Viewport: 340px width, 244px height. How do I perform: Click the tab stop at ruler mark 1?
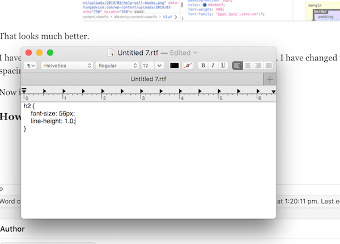point(64,91)
